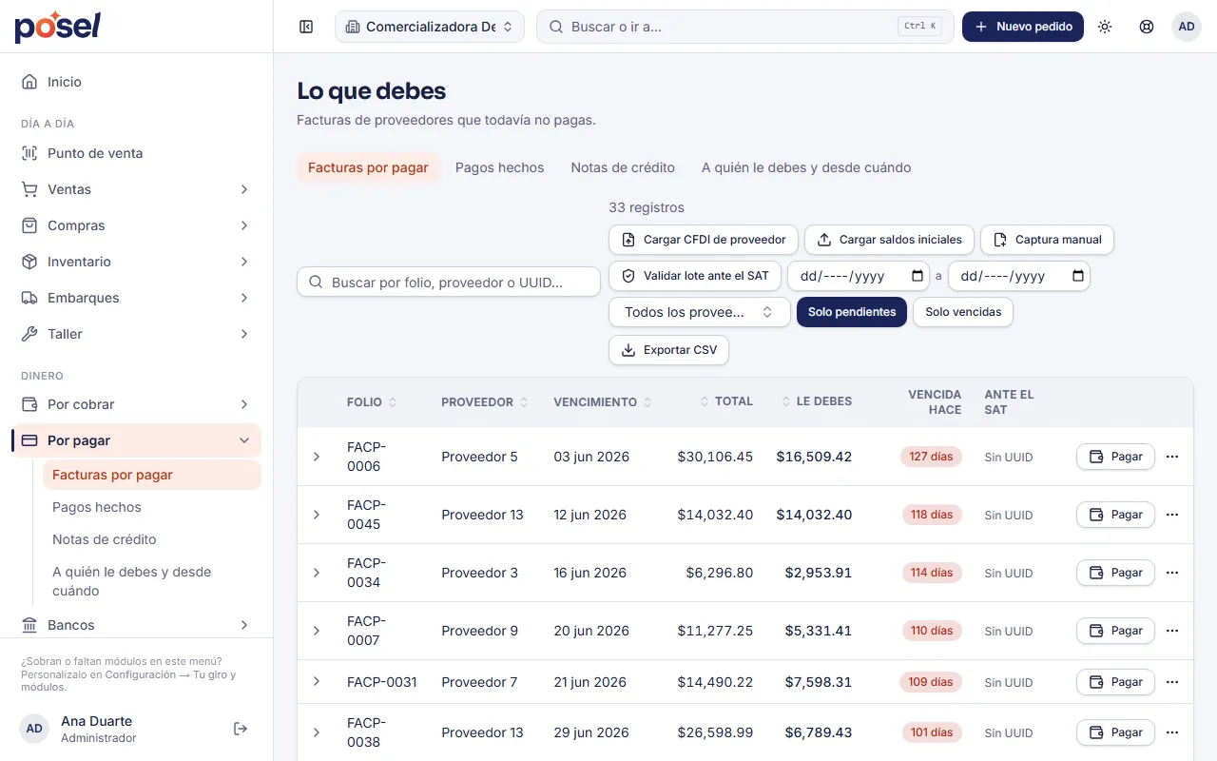This screenshot has height=761, width=1217.
Task: Sort by the Total column header
Action: 726,401
